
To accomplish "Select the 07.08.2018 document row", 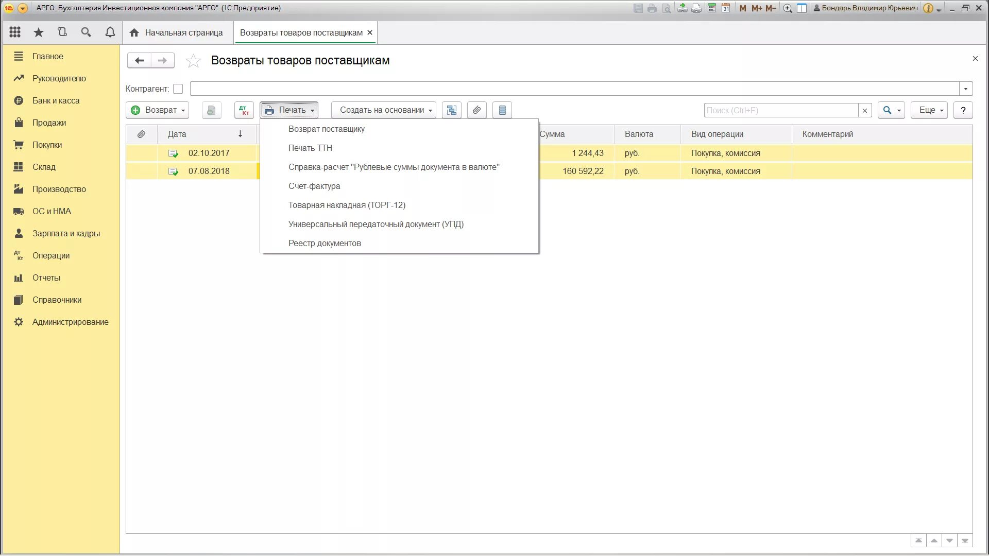I will click(209, 171).
